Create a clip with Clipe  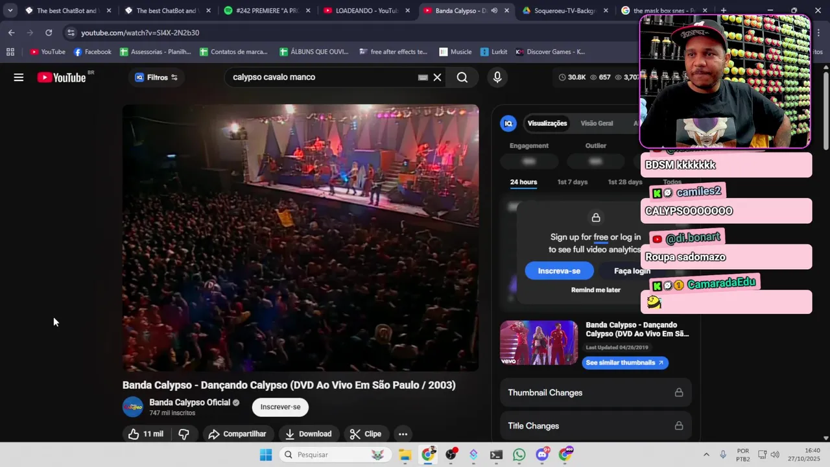click(366, 434)
